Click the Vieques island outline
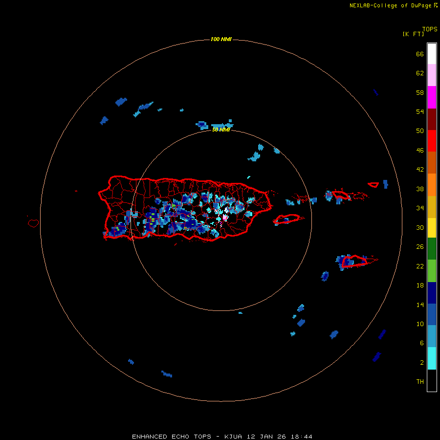The width and height of the screenshot is (440, 440). pos(287,219)
